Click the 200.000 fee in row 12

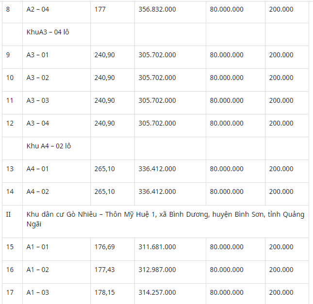(281, 123)
